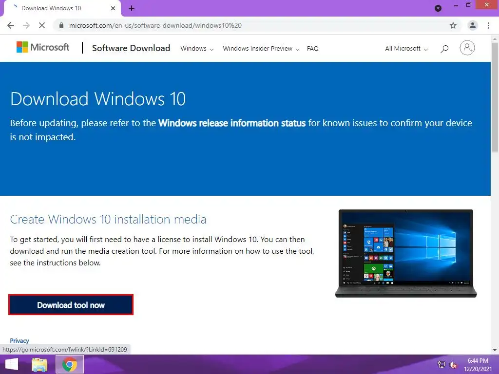Open the clock showing 6:44 PM
This screenshot has height=374, width=499.
click(x=478, y=365)
